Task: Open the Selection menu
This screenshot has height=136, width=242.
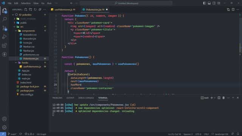Action: click(x=26, y=3)
